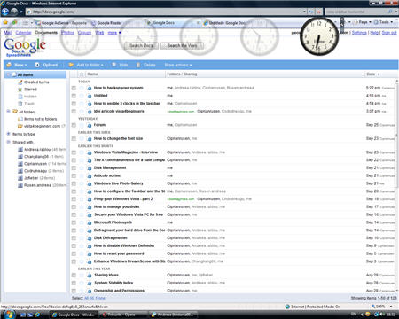The width and height of the screenshot is (399, 319).
Task: Click the Search the Web button
Action: [x=182, y=45]
